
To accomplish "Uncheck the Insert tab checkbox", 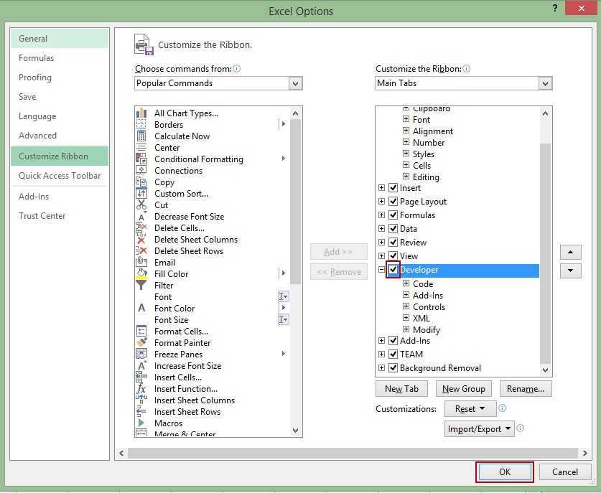I will point(393,188).
